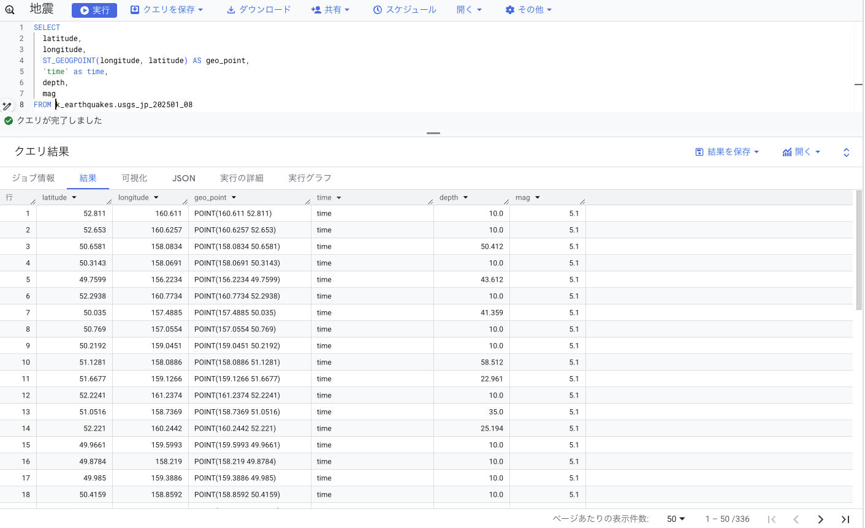Open the 実行の詳細 tab
865x528 pixels.
pyautogui.click(x=242, y=178)
